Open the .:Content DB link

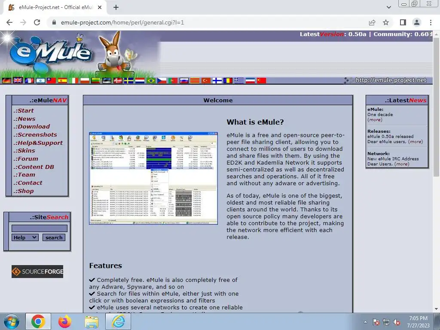pos(34,167)
